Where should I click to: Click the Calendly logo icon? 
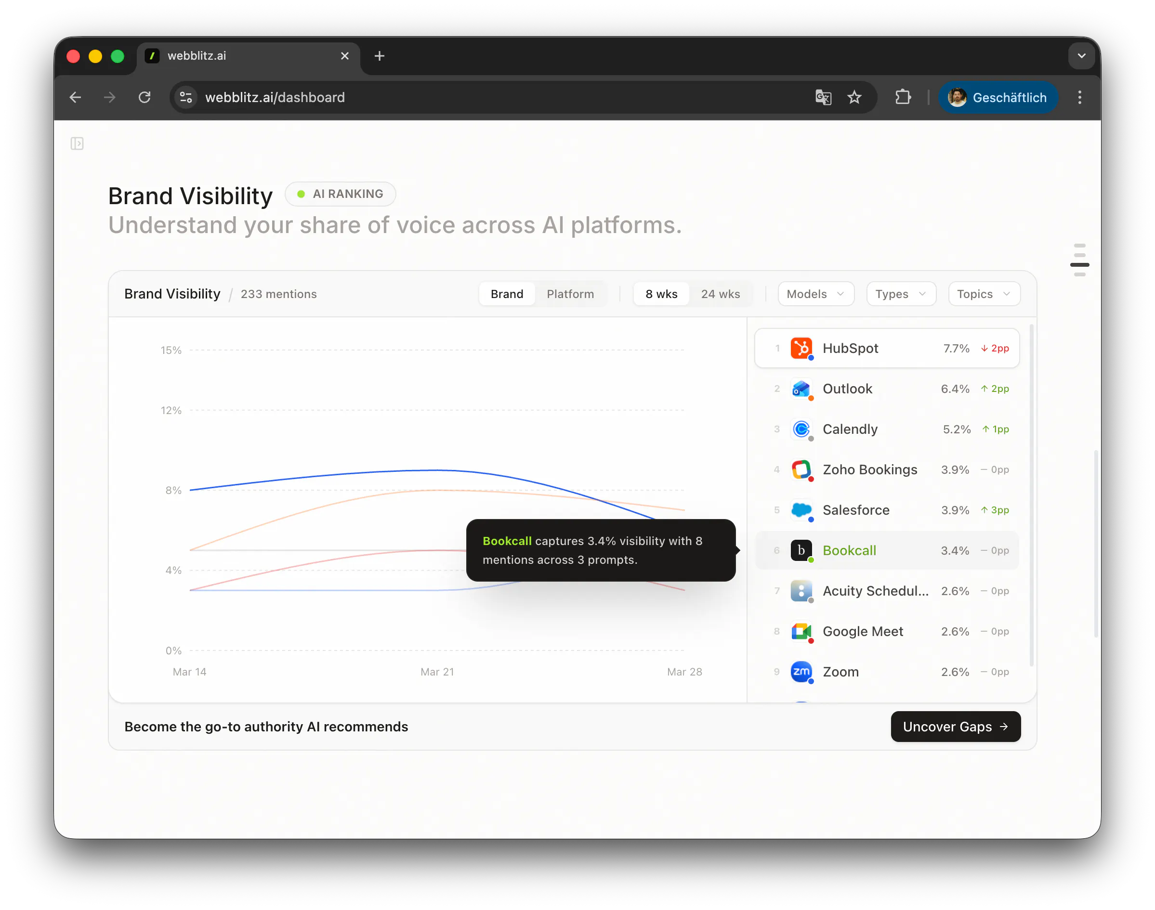tap(801, 429)
